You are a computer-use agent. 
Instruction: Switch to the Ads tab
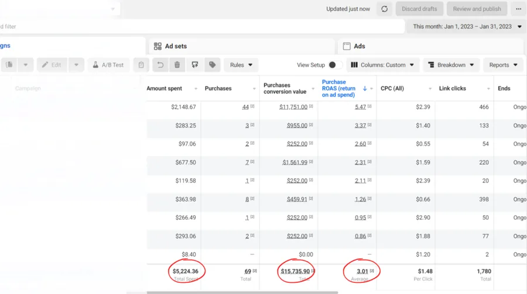click(x=431, y=46)
